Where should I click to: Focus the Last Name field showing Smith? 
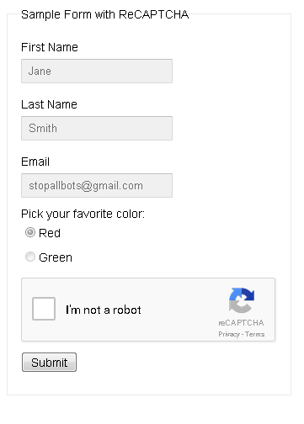tap(97, 128)
